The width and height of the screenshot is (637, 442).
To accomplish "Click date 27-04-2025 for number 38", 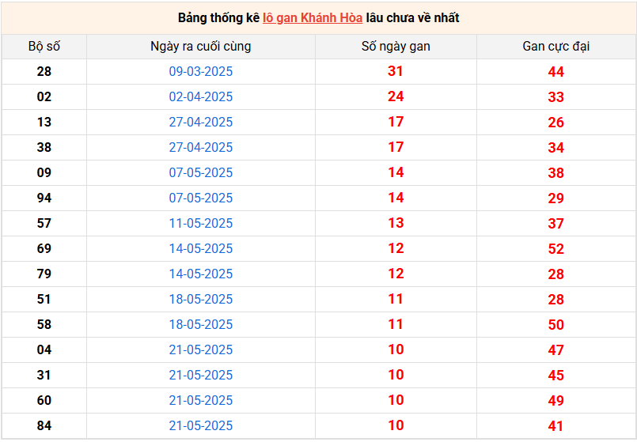I will tap(201, 148).
